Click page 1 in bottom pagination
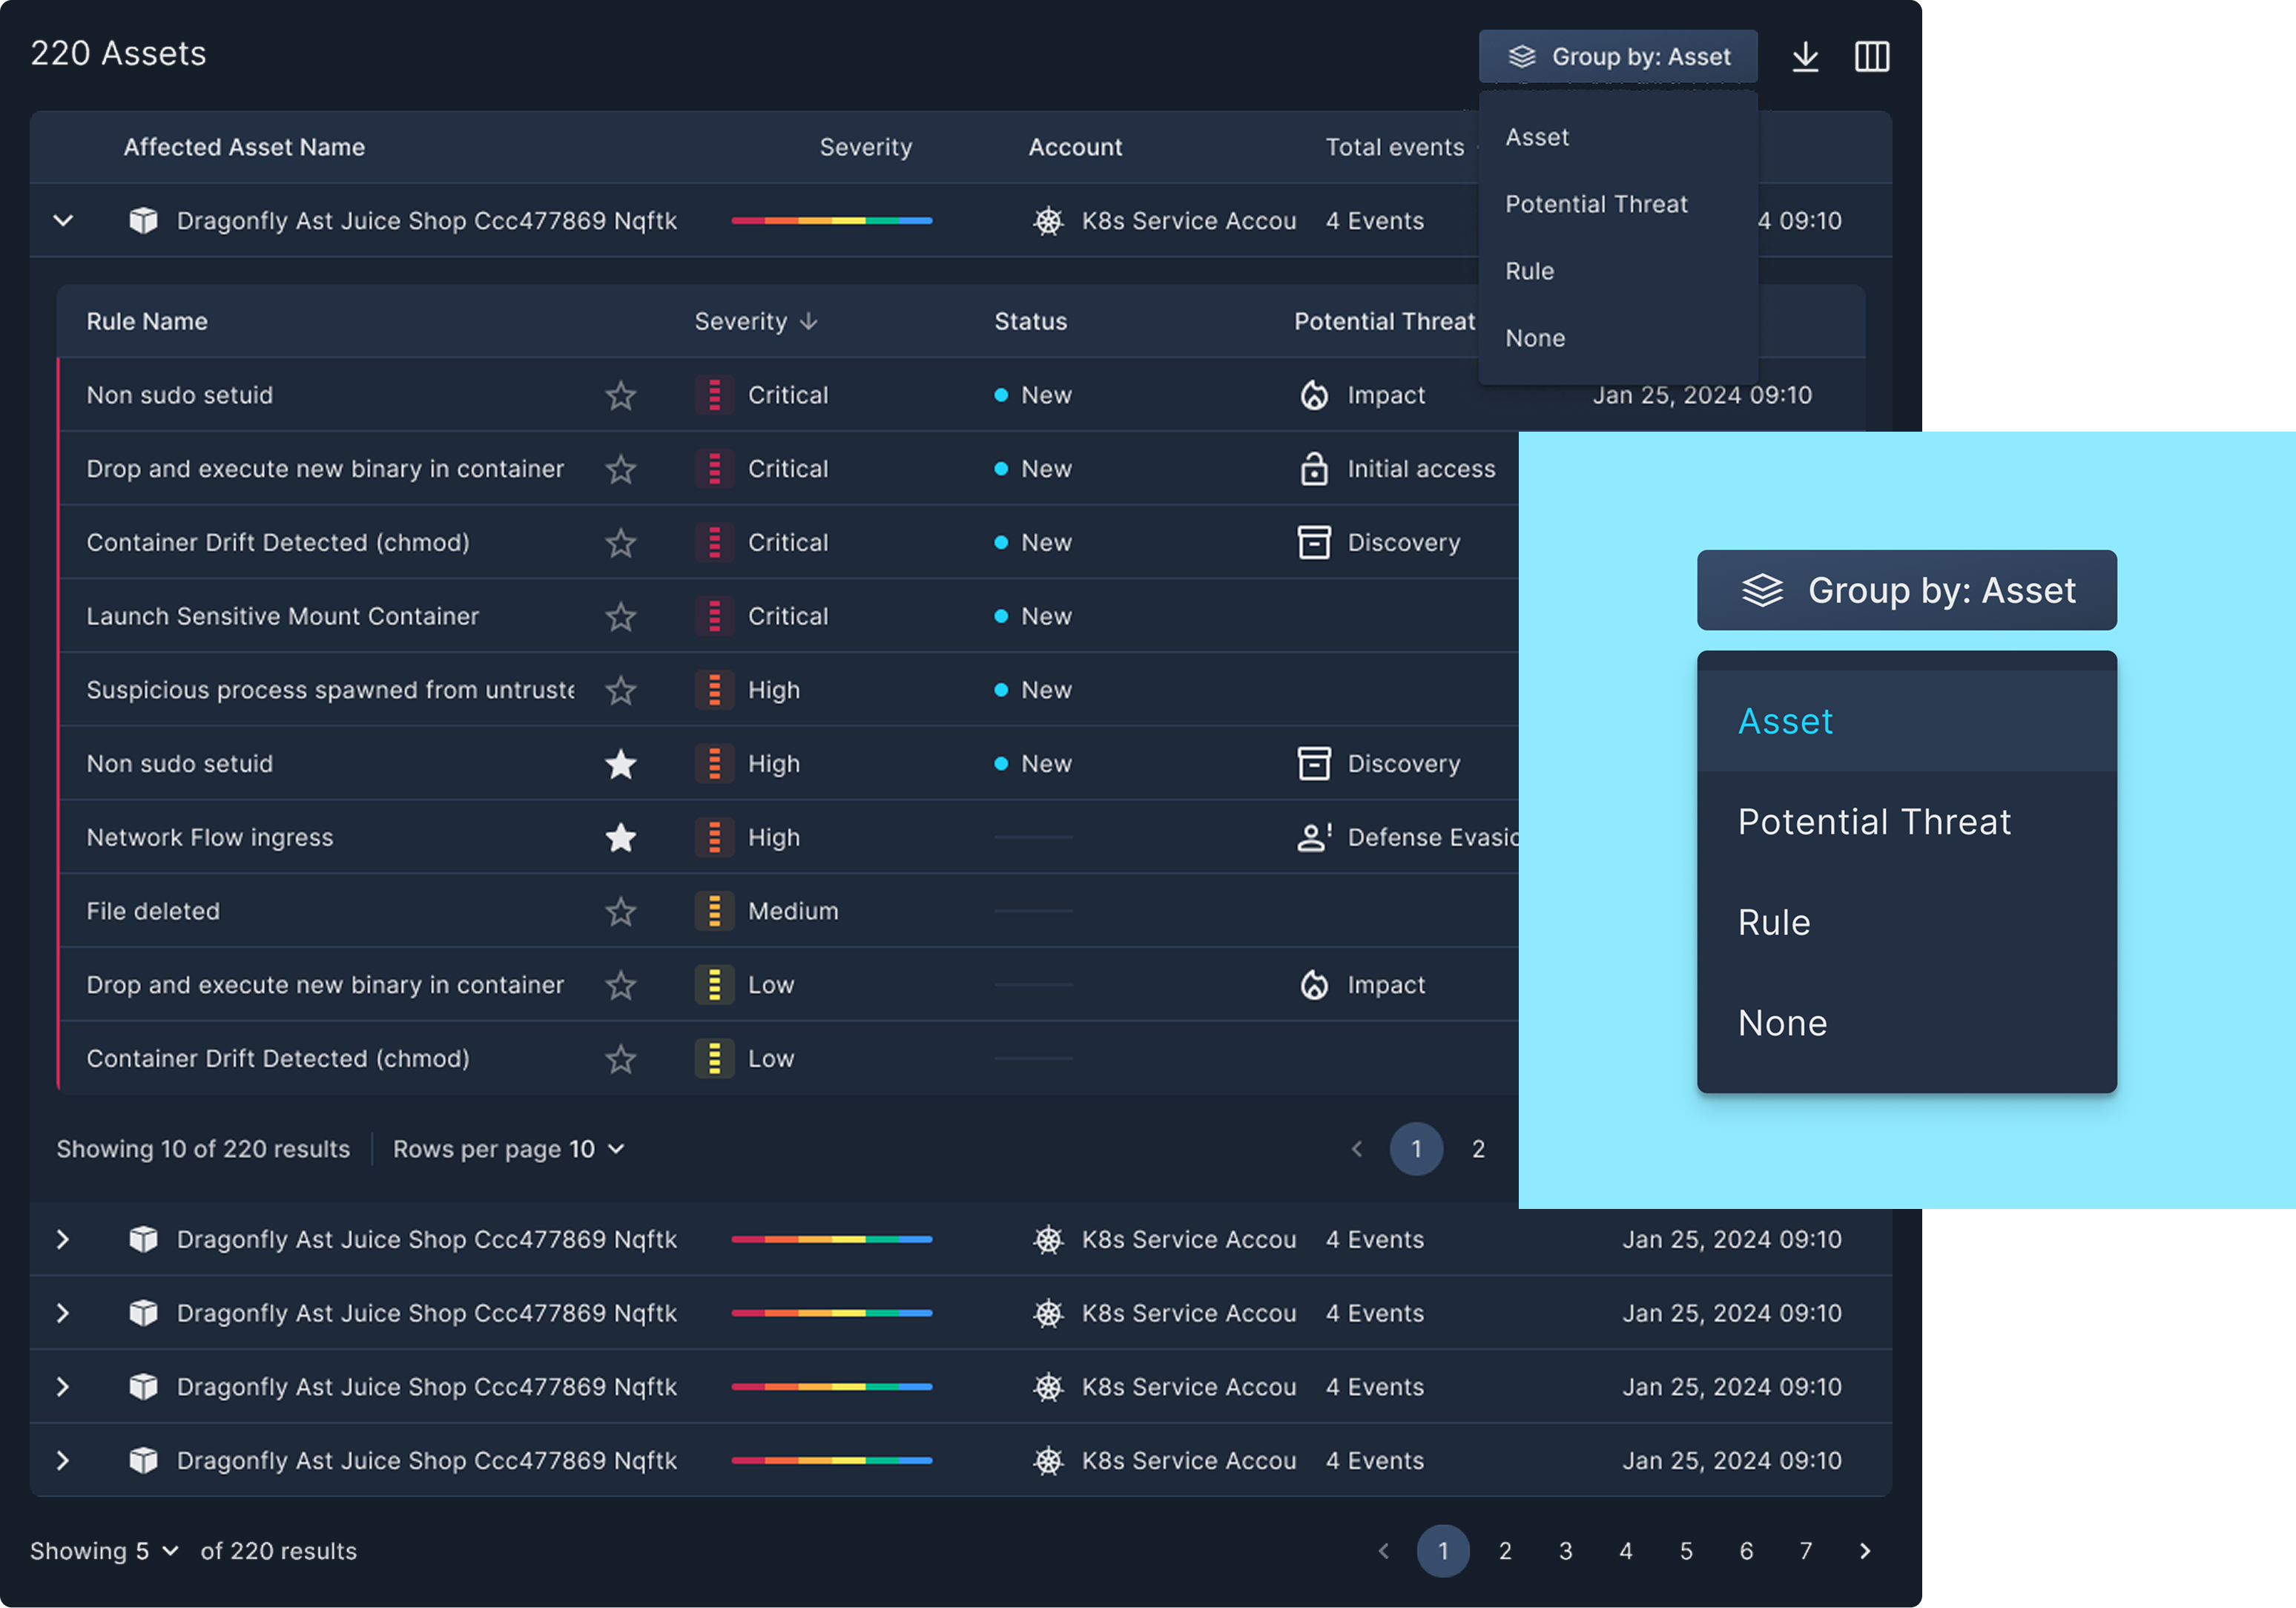This screenshot has width=2296, height=1608. tap(1443, 1551)
